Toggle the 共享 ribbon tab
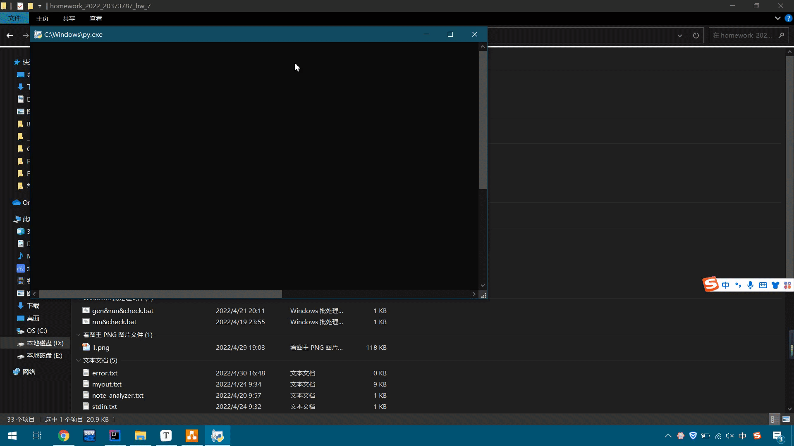This screenshot has height=446, width=794. click(x=69, y=18)
